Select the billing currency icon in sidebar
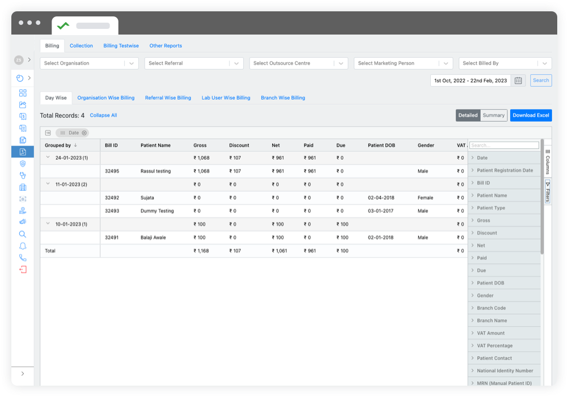This screenshot has height=397, width=568. click(x=23, y=116)
